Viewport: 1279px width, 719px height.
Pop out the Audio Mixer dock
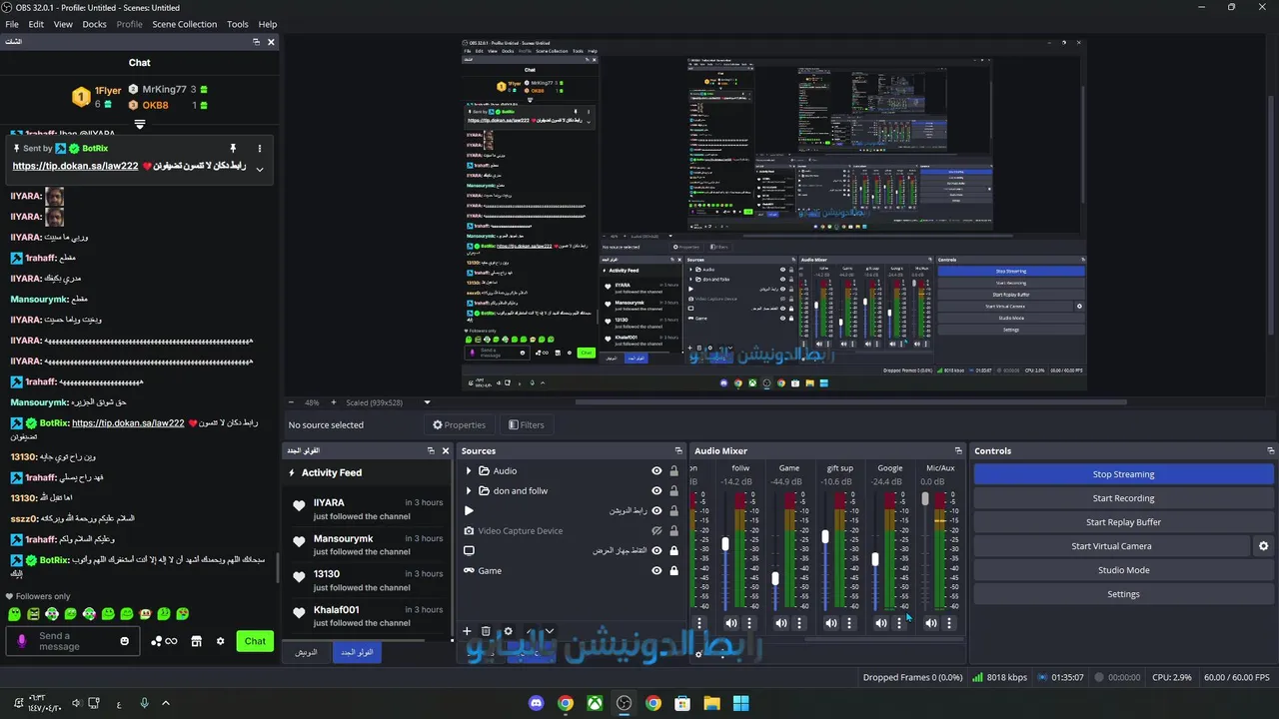click(x=958, y=451)
